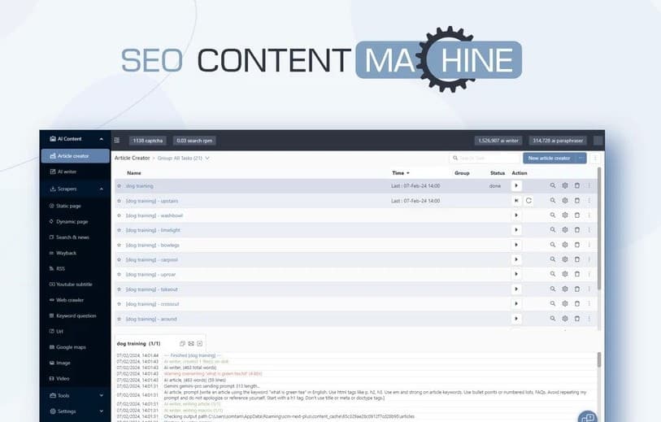This screenshot has height=422, width=661.
Task: Click the mail icon in log header
Action: [x=191, y=344]
